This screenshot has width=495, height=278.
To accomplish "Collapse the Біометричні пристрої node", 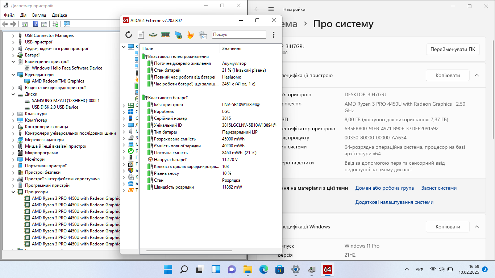I will pos(13,62).
